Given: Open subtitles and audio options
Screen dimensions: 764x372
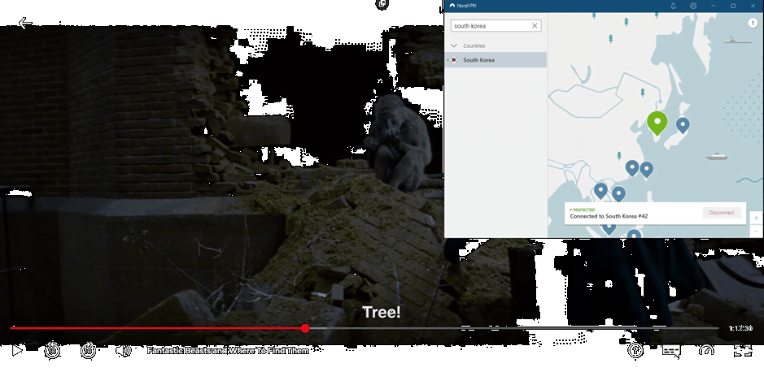Looking at the screenshot, I should (671, 351).
